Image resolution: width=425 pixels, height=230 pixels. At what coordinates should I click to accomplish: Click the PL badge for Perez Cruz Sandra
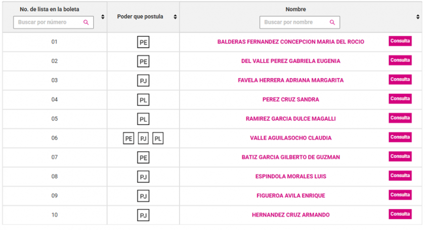[143, 100]
